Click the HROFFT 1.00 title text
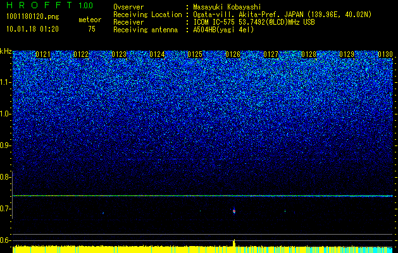The width and height of the screenshot is (398, 253). [50, 5]
